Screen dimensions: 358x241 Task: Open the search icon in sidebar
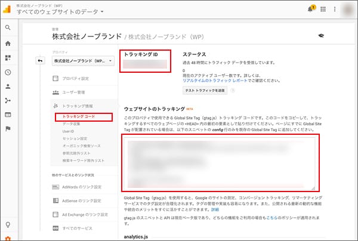[x=8, y=27]
